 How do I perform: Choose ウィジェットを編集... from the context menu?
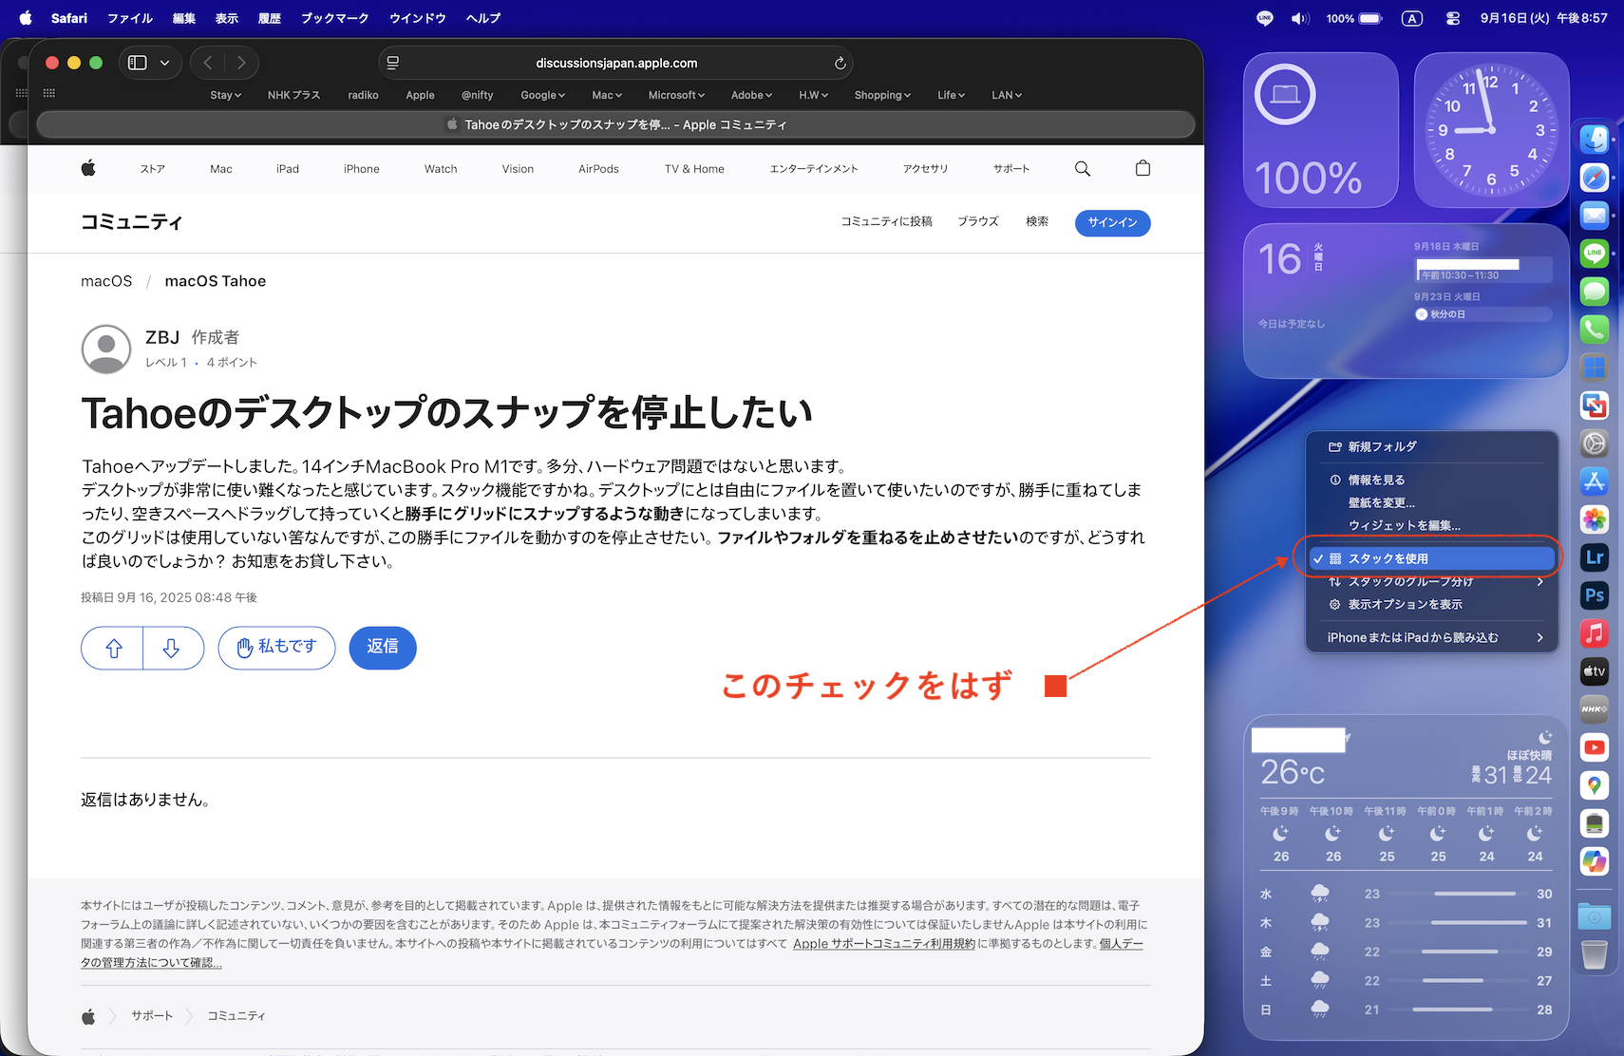coord(1432,525)
